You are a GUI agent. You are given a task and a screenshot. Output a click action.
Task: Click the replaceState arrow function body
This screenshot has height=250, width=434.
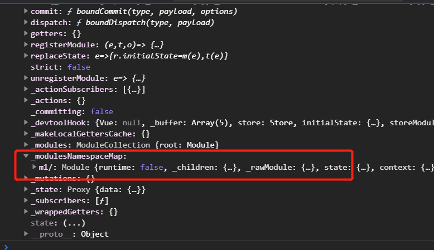[x=162, y=56]
